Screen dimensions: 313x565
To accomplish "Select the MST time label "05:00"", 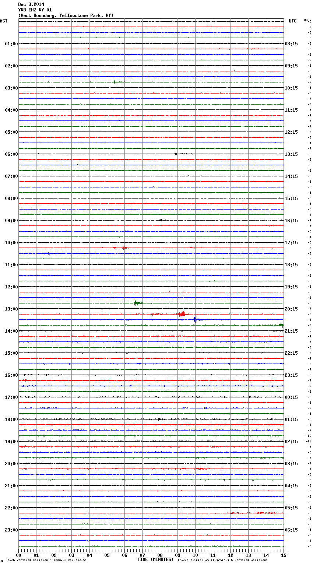I will (11, 132).
